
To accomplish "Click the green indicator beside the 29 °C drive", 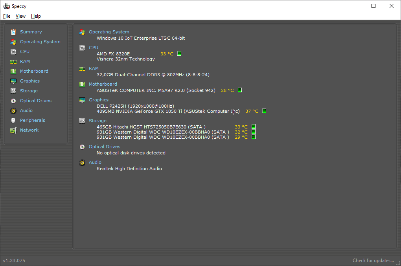I will 254,137.
